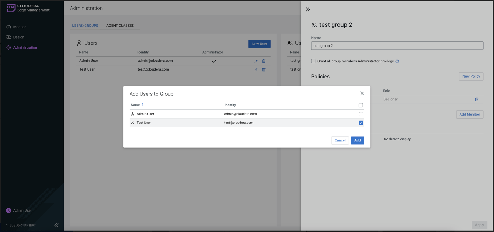Click Cancel in the dialog
Viewport: 494px width, 232px height.
click(x=340, y=140)
